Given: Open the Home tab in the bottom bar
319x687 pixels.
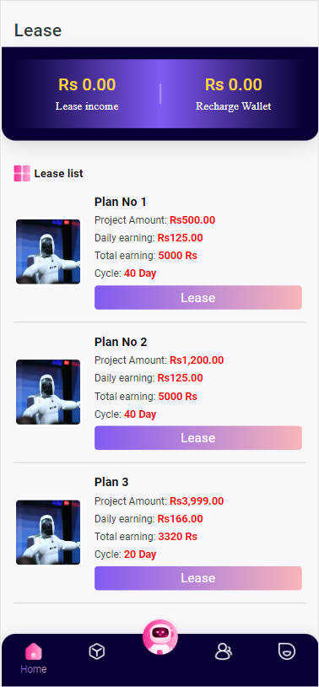Looking at the screenshot, I should pyautogui.click(x=33, y=658).
